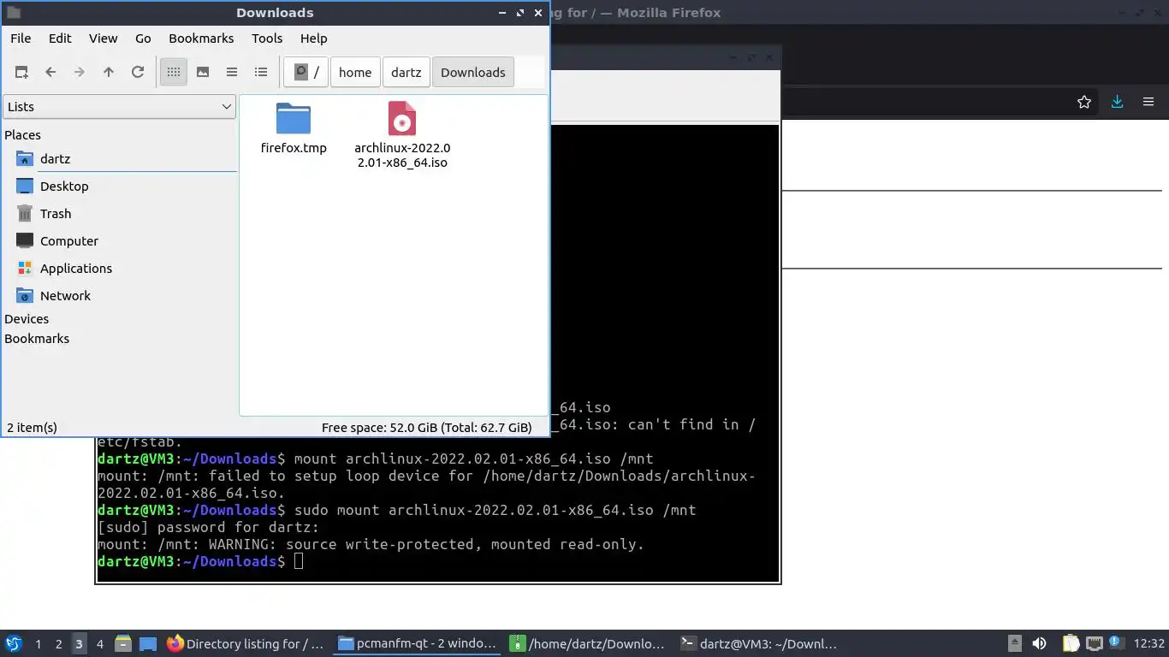This screenshot has height=657, width=1169.
Task: Click the firefox.tmp file name label
Action: 294,148
